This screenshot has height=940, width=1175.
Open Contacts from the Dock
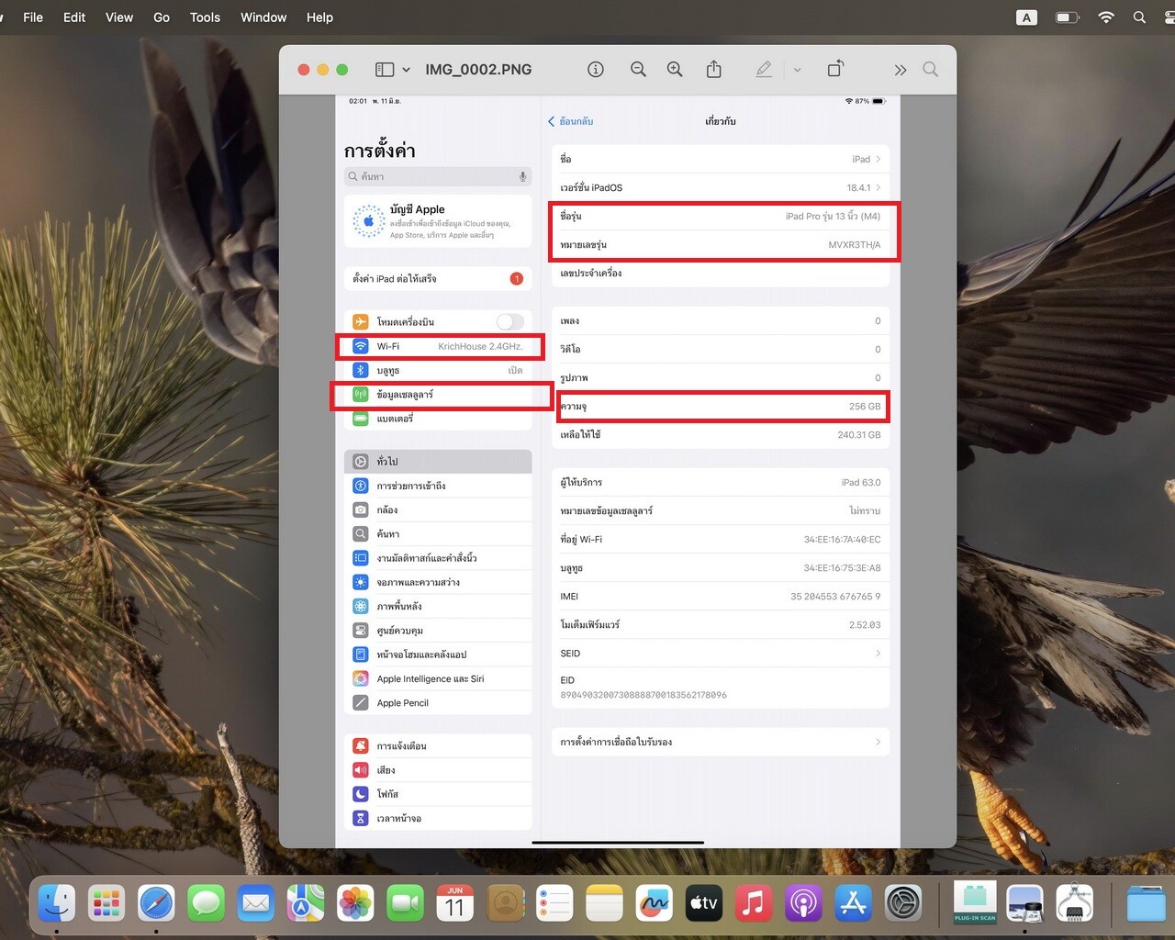[505, 903]
